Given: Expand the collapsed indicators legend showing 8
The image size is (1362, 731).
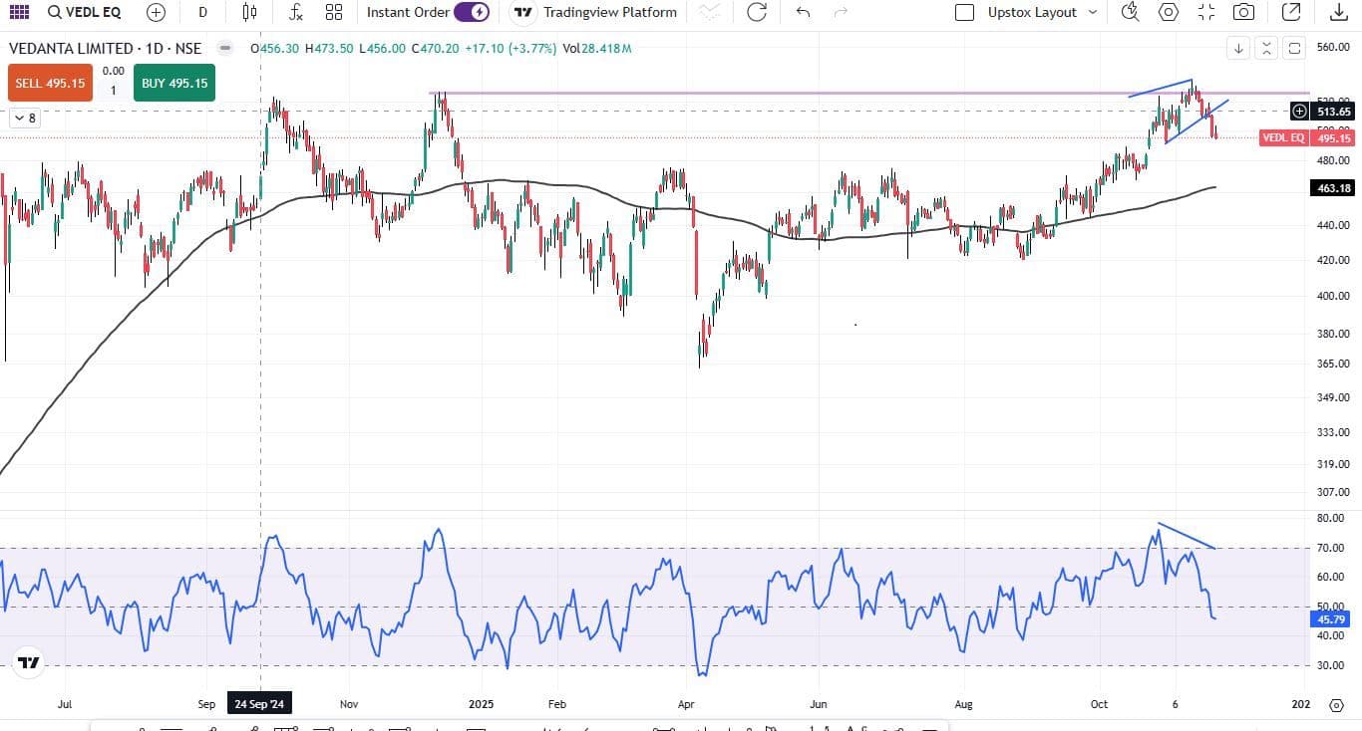Looking at the screenshot, I should coord(24,119).
